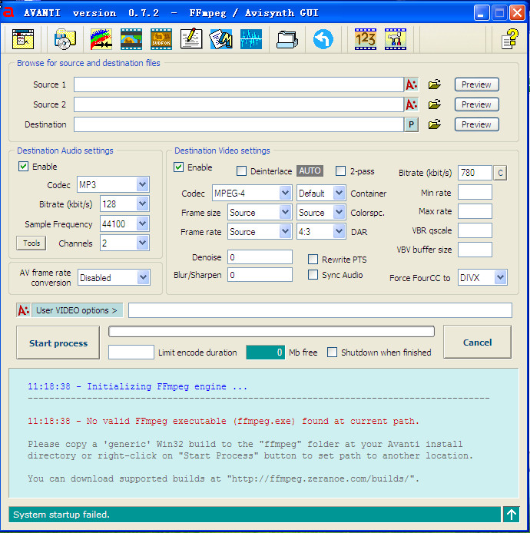
Task: Click the P button next to Destination
Action: [412, 124]
